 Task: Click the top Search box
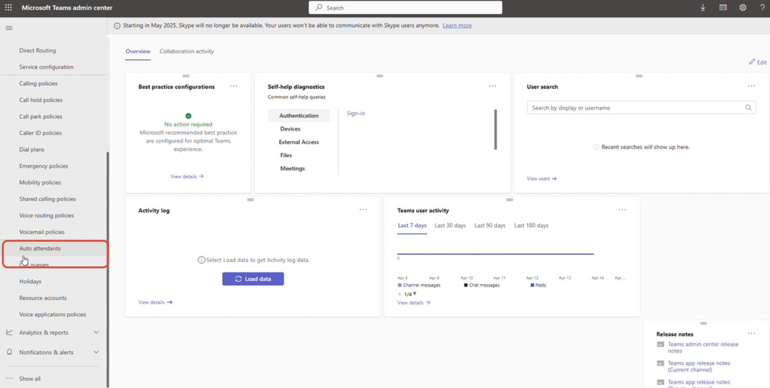point(405,8)
